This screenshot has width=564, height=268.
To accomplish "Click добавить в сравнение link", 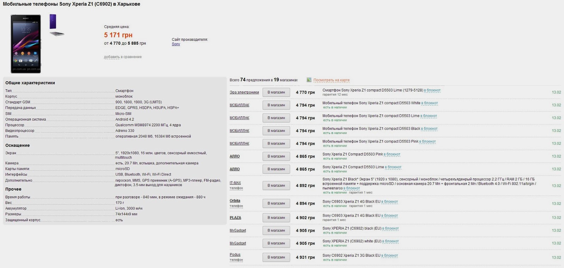I will (x=123, y=57).
